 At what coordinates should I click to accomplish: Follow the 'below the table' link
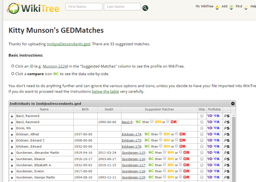[105, 92]
